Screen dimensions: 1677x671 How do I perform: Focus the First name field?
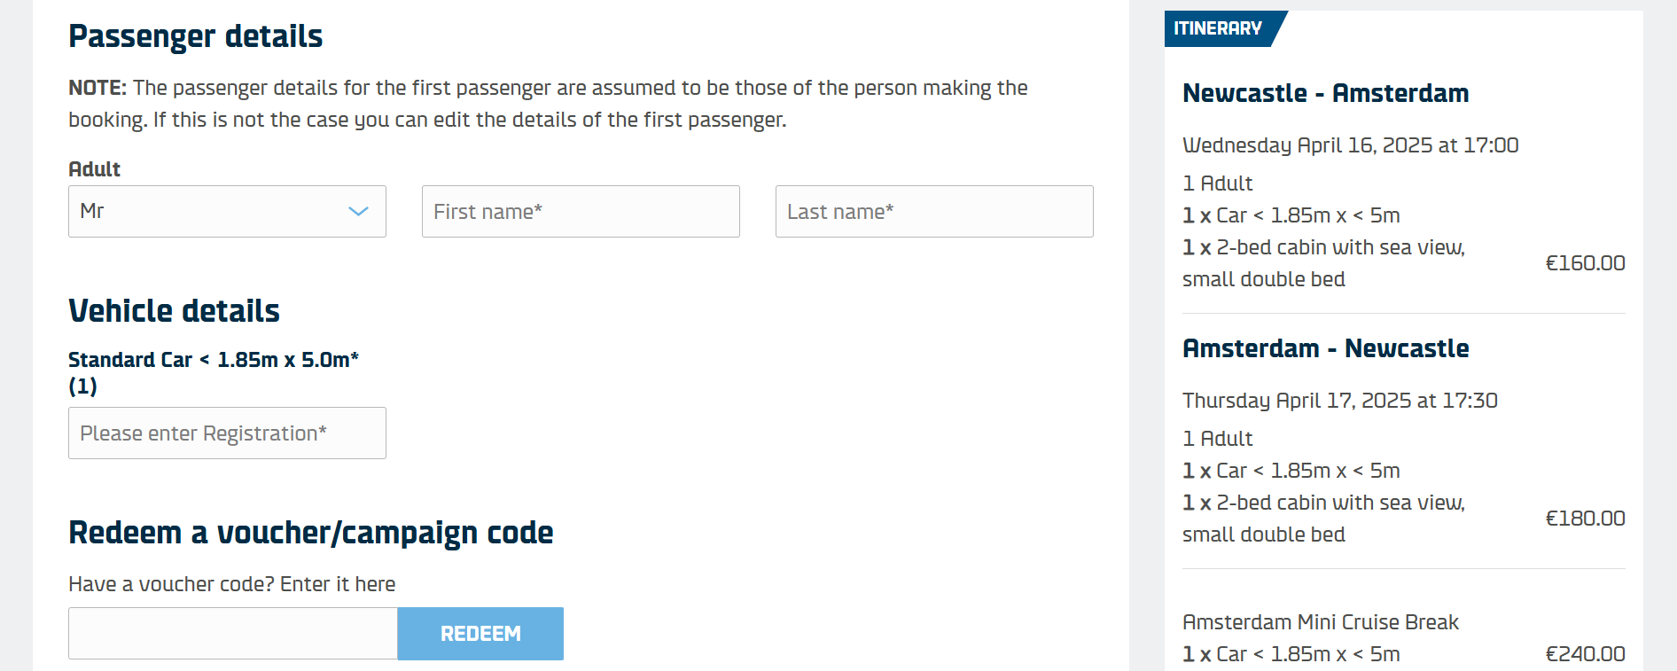pyautogui.click(x=581, y=211)
